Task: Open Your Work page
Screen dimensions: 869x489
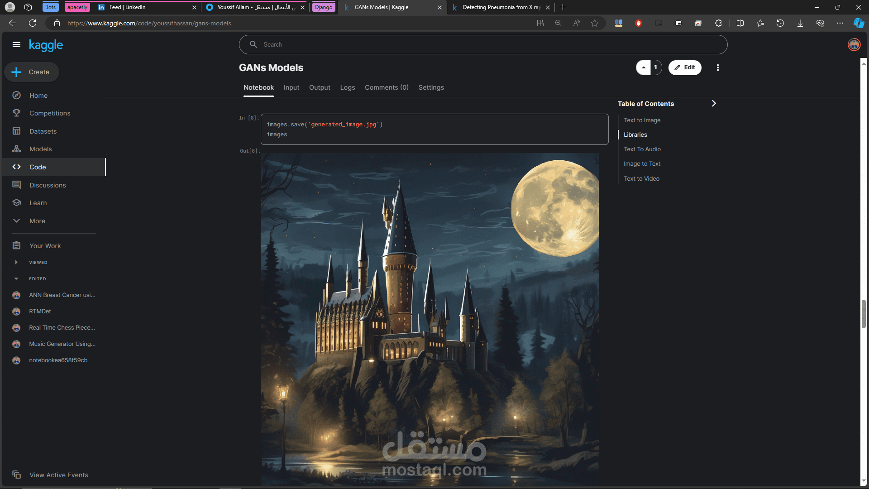Action: click(45, 246)
